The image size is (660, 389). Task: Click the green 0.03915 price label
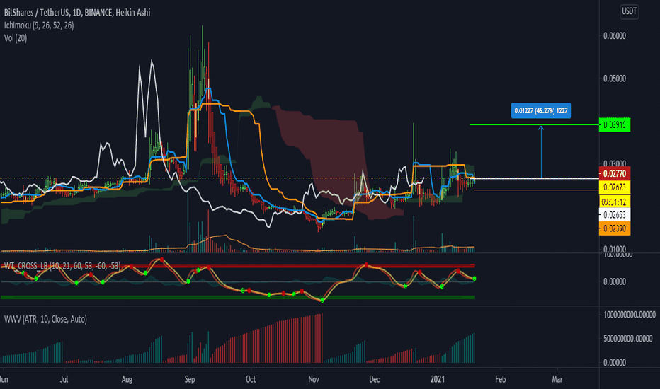tap(615, 125)
